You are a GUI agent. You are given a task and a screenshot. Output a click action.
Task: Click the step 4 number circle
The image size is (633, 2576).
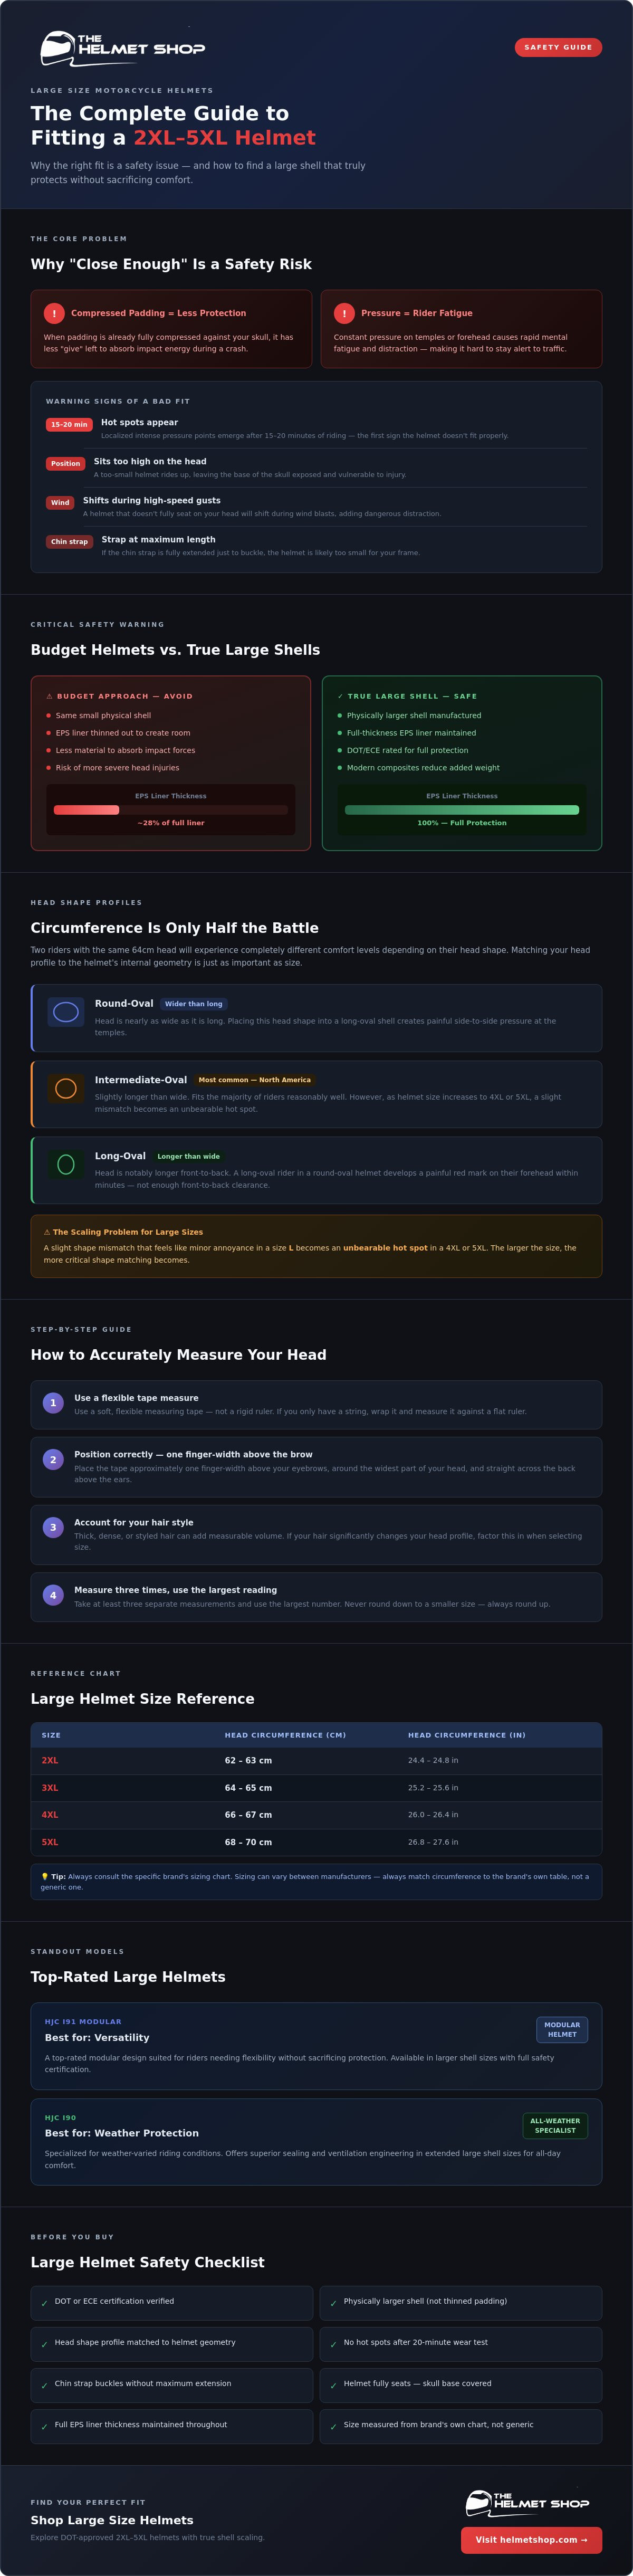(53, 1595)
